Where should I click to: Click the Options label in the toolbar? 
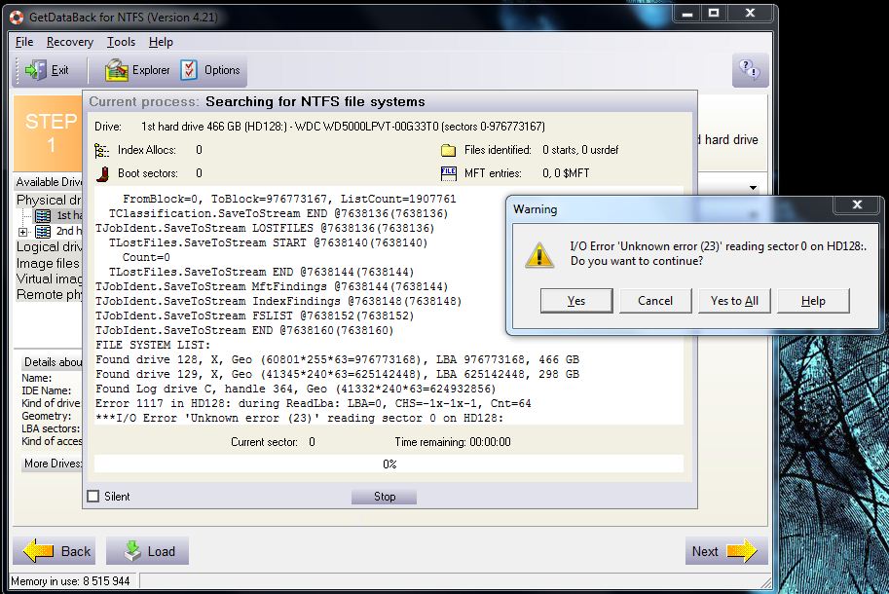(x=222, y=70)
